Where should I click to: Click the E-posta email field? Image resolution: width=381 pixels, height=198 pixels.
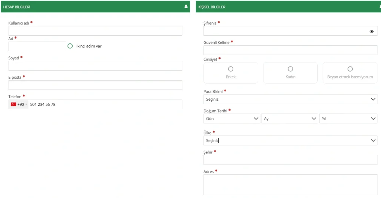pyautogui.click(x=95, y=85)
